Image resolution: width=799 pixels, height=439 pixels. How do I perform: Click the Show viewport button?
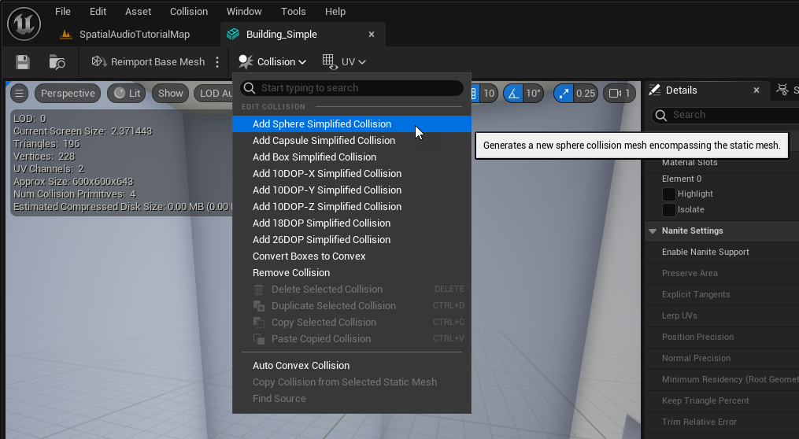click(x=170, y=94)
